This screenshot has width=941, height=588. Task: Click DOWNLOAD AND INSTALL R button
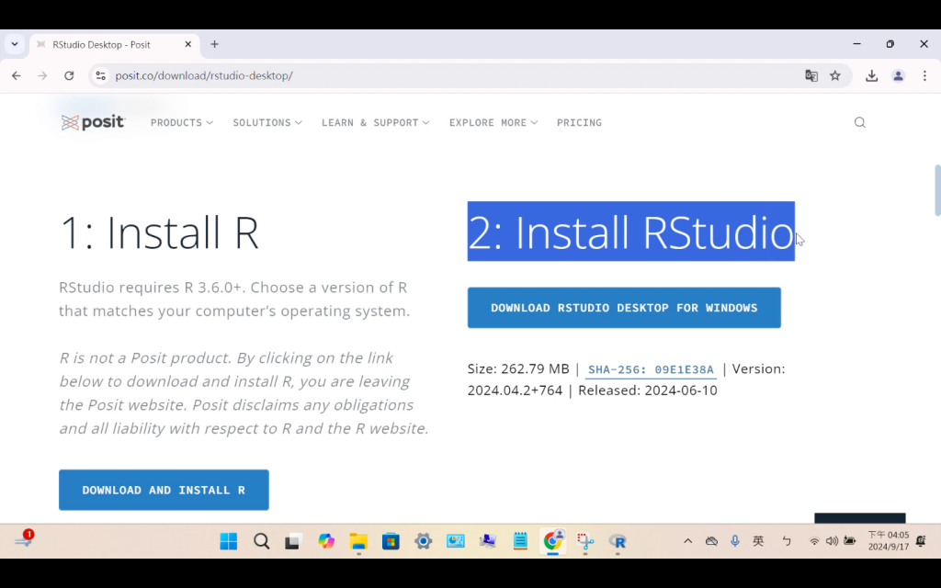(164, 491)
